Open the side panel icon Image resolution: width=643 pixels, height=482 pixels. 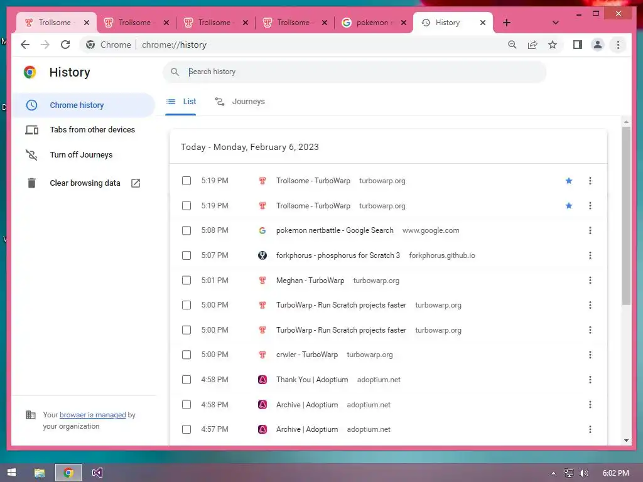[x=578, y=45]
